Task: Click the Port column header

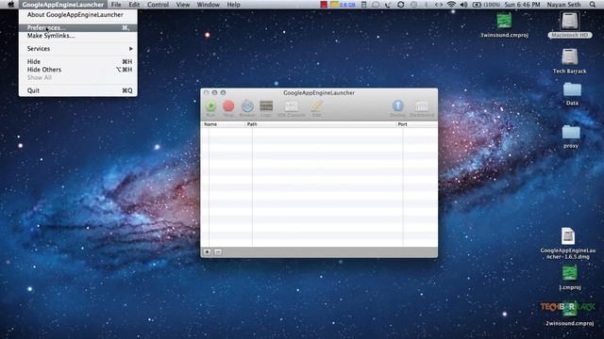Action: point(417,124)
